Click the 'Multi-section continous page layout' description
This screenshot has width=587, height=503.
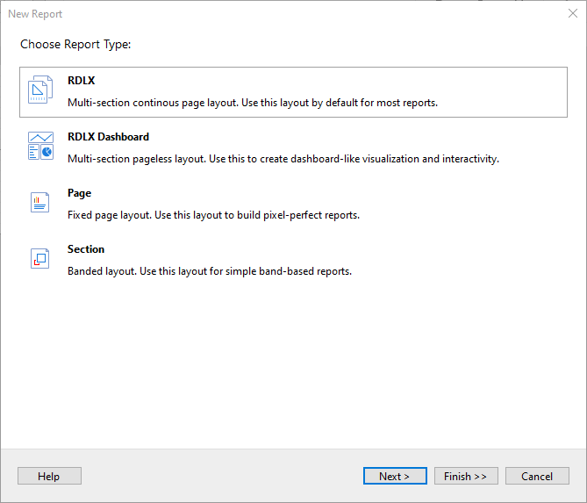click(x=253, y=103)
